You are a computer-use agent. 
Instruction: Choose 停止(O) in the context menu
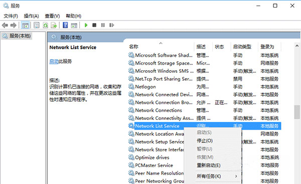point(205,141)
